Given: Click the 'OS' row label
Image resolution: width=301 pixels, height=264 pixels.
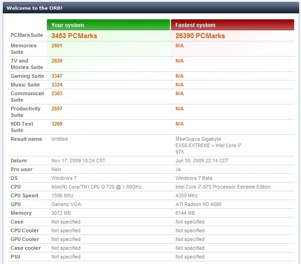Looking at the screenshot, I should pos(14,178).
